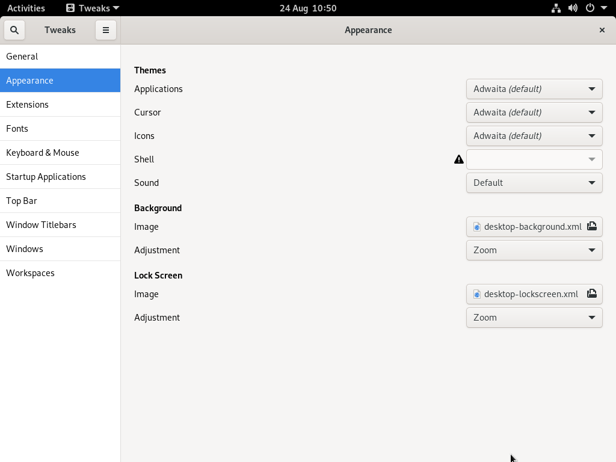Image resolution: width=616 pixels, height=462 pixels.
Task: Click the Tweaks app icon in top bar
Action: coord(70,8)
